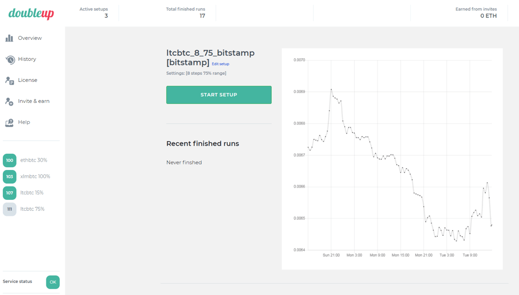This screenshot has height=295, width=519.
Task: Open the License section
Action: tap(28, 80)
